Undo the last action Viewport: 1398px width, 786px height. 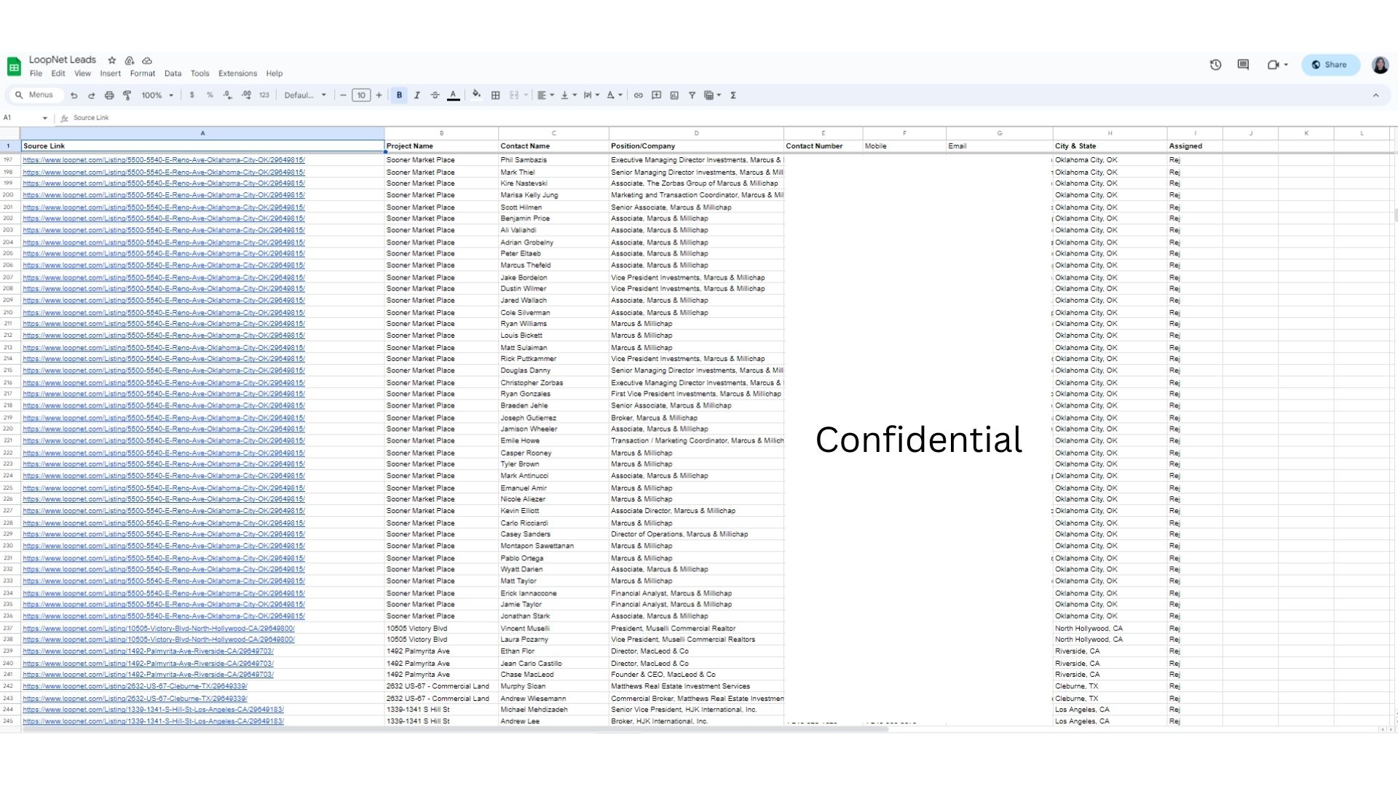click(x=74, y=95)
